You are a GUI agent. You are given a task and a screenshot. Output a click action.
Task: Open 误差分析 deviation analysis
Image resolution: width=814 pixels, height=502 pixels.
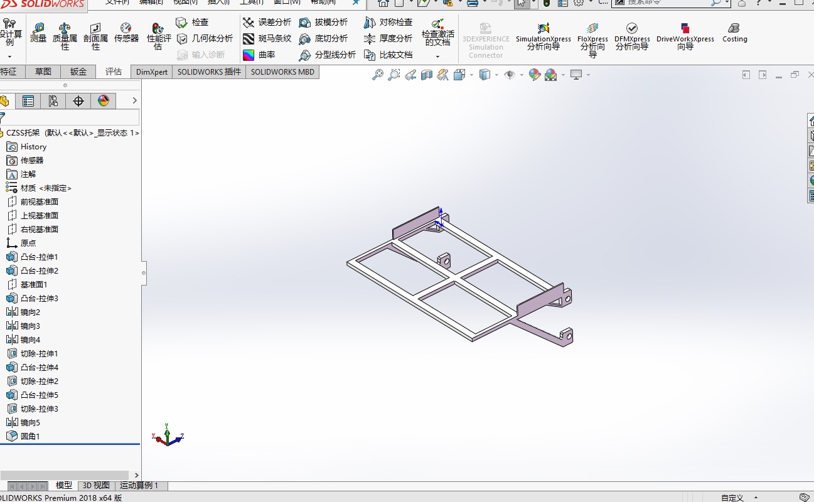pos(267,23)
